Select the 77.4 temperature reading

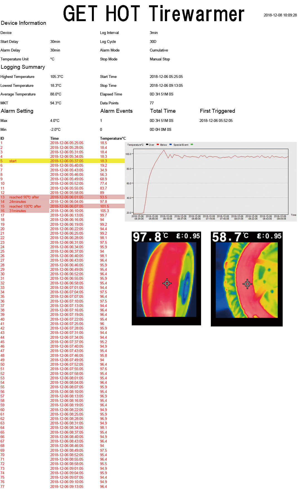click(104, 184)
